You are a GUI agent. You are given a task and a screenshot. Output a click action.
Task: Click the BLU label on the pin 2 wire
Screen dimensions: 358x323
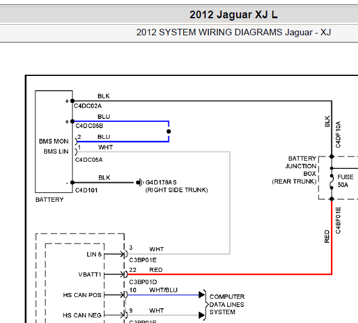pos(104,136)
